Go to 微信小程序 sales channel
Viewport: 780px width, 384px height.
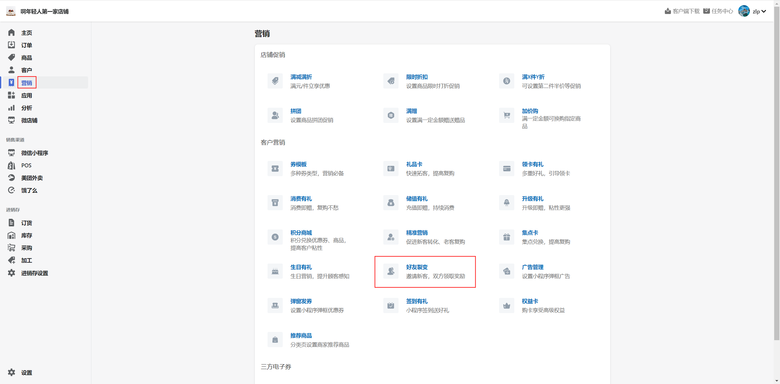pos(34,153)
